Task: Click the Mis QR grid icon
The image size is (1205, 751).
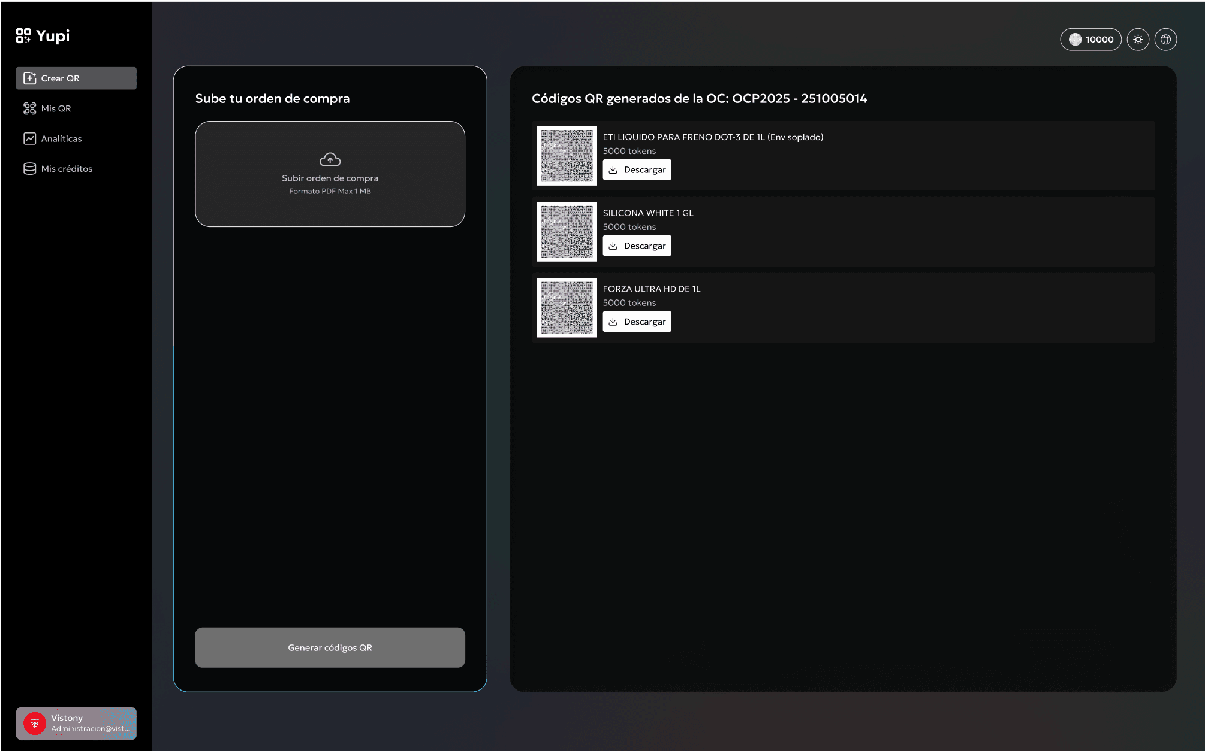Action: pyautogui.click(x=29, y=108)
